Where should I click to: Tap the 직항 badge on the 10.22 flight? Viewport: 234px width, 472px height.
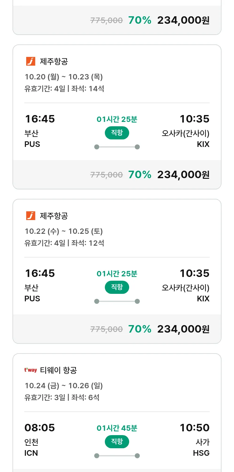(x=117, y=287)
